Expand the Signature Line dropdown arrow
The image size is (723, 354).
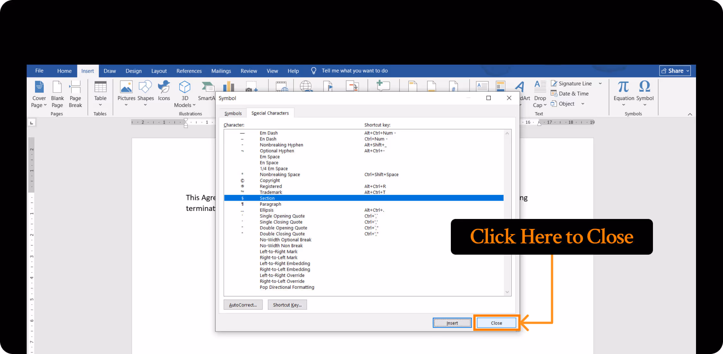(600, 84)
